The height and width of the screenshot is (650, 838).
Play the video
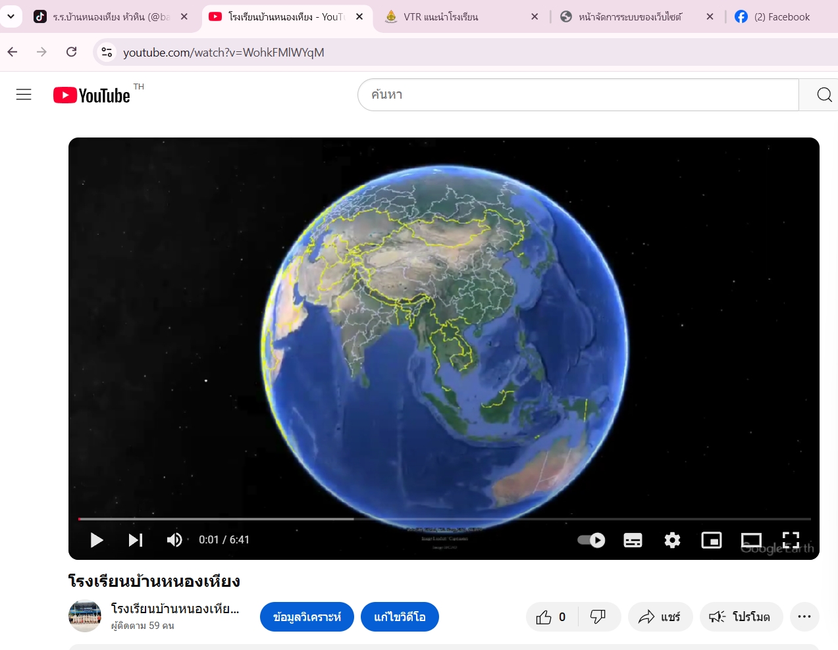point(97,540)
